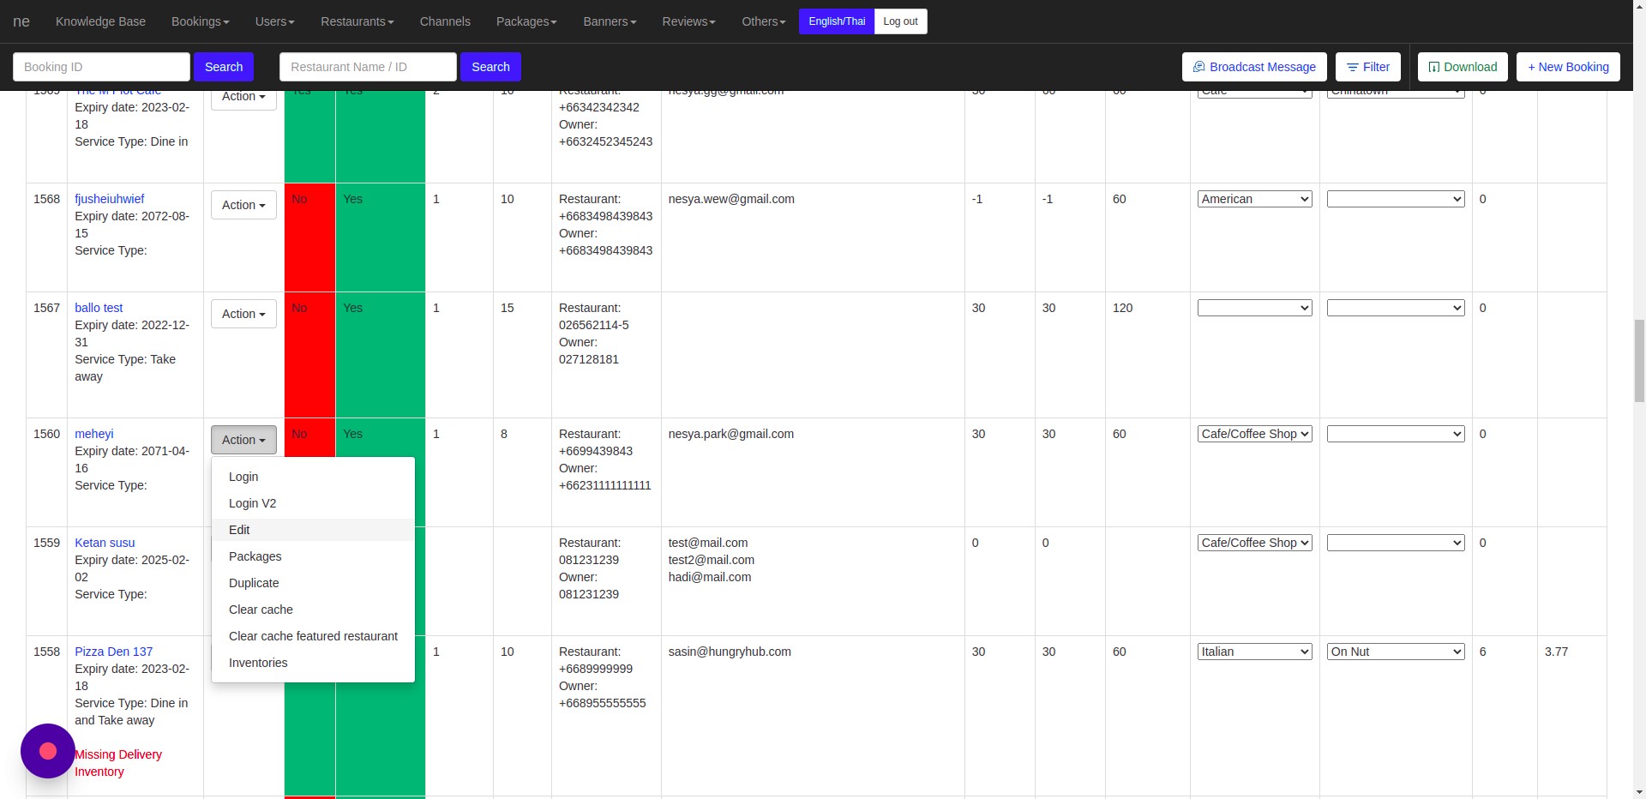Create a New Booking

point(1567,67)
